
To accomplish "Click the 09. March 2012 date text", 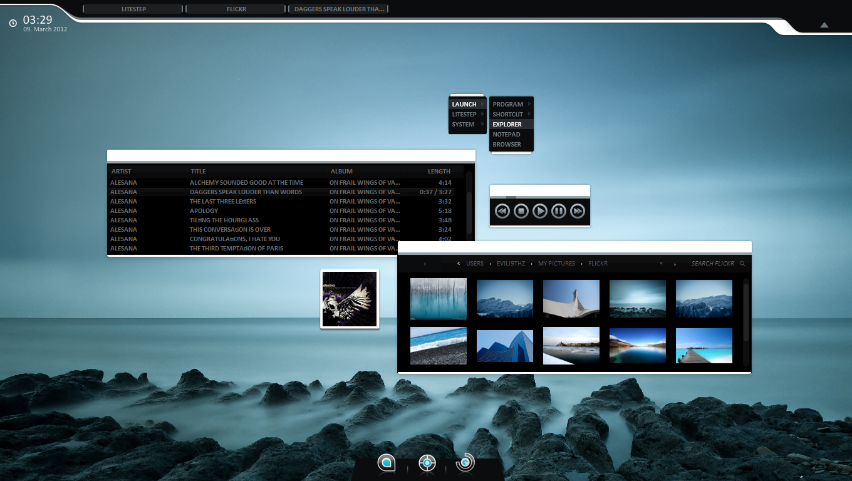I will pos(45,29).
